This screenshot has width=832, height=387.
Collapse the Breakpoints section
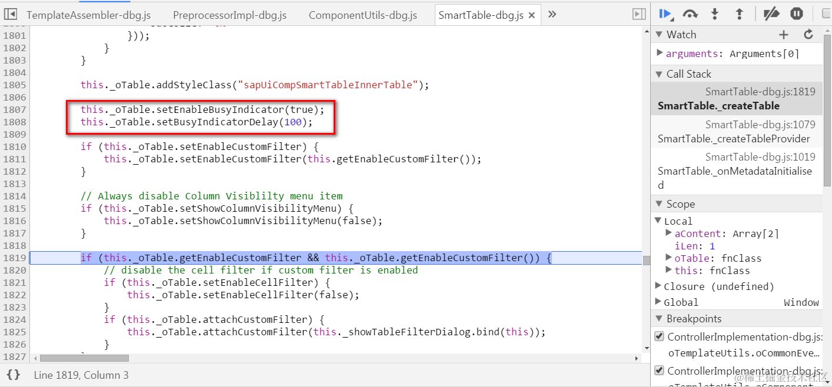[658, 319]
